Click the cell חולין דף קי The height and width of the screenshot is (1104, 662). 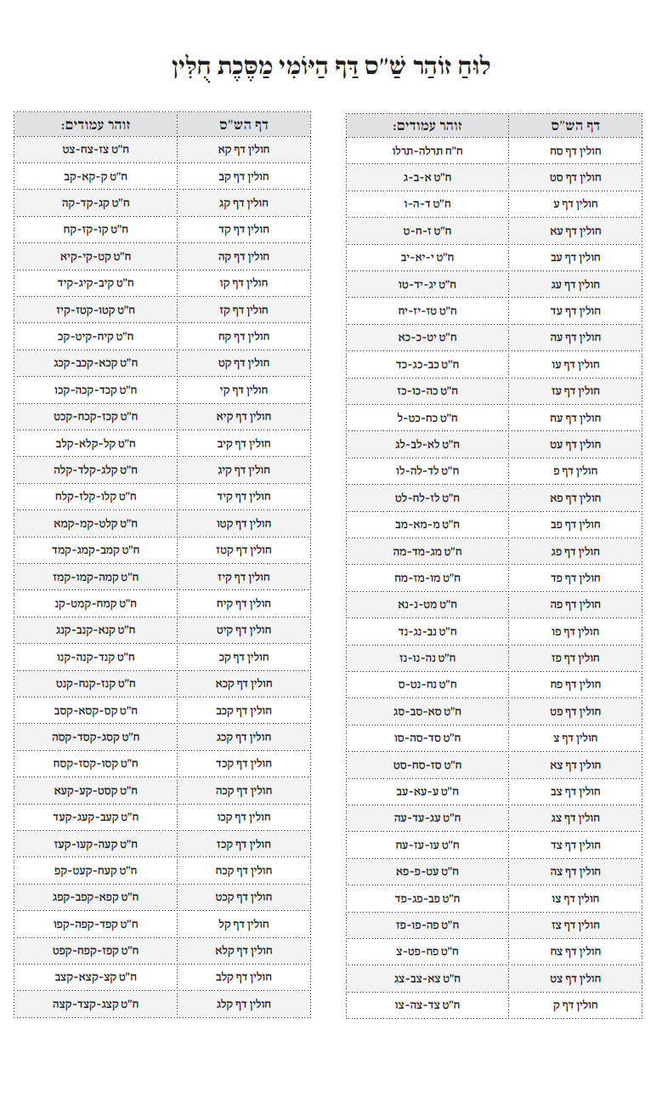tap(244, 390)
